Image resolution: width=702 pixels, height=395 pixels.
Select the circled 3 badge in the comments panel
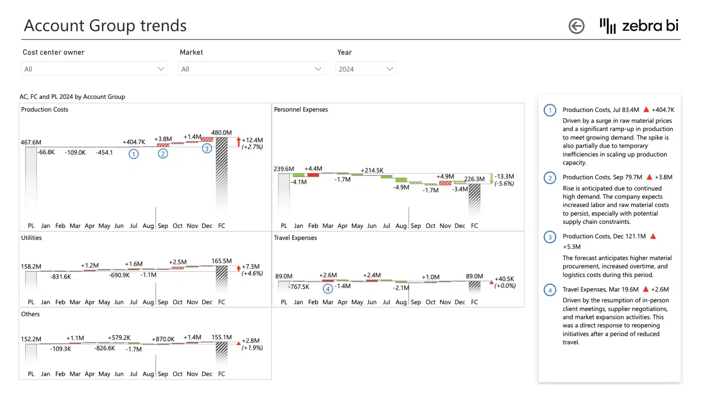click(x=550, y=237)
